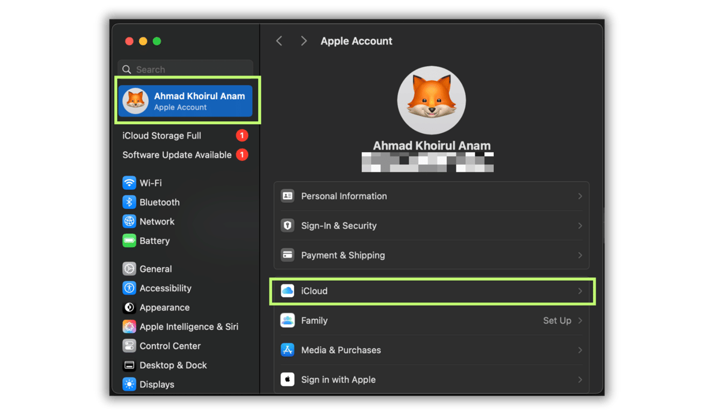
Task: Open the Sign-In & Security panel
Action: tap(431, 225)
